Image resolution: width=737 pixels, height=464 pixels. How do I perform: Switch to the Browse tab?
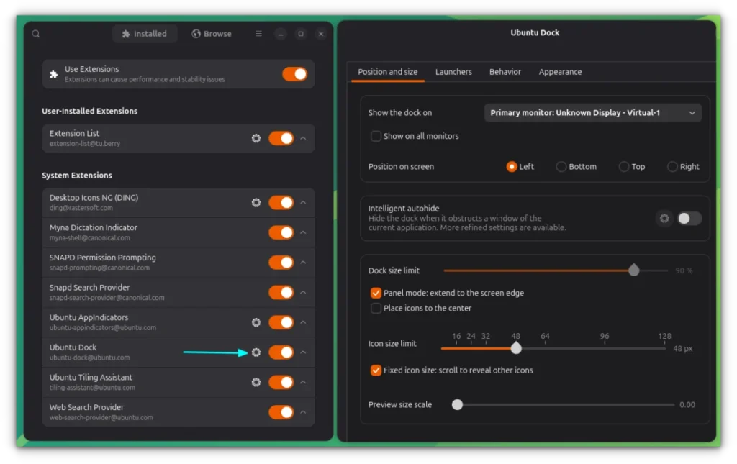click(212, 34)
